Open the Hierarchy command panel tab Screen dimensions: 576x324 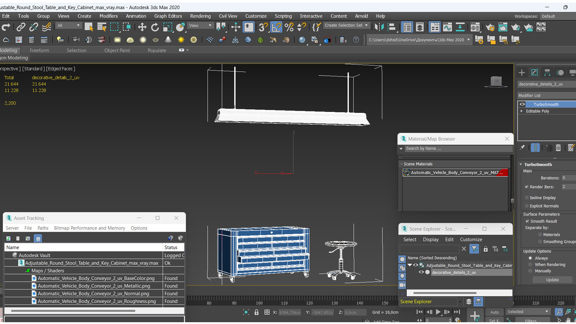point(547,73)
